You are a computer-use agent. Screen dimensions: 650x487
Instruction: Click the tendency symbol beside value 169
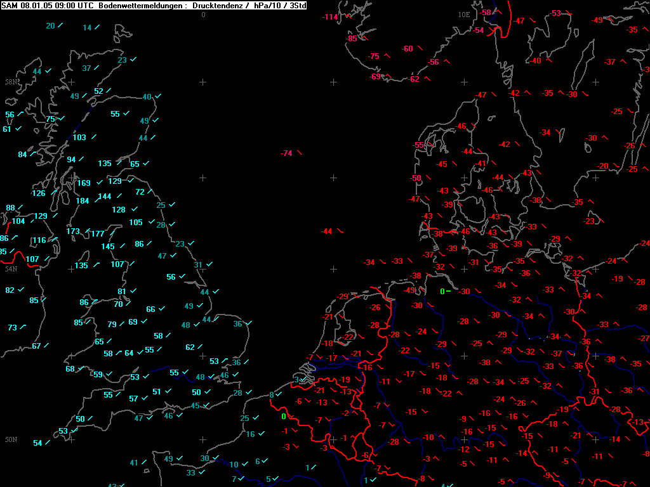coord(100,182)
